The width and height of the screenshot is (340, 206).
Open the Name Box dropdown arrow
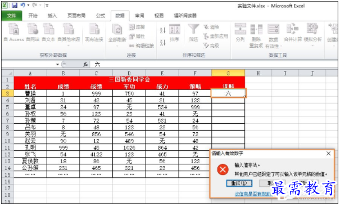(x=57, y=65)
